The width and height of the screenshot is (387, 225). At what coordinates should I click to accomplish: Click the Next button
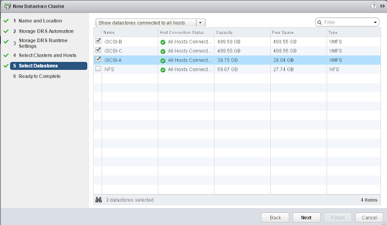(x=307, y=218)
